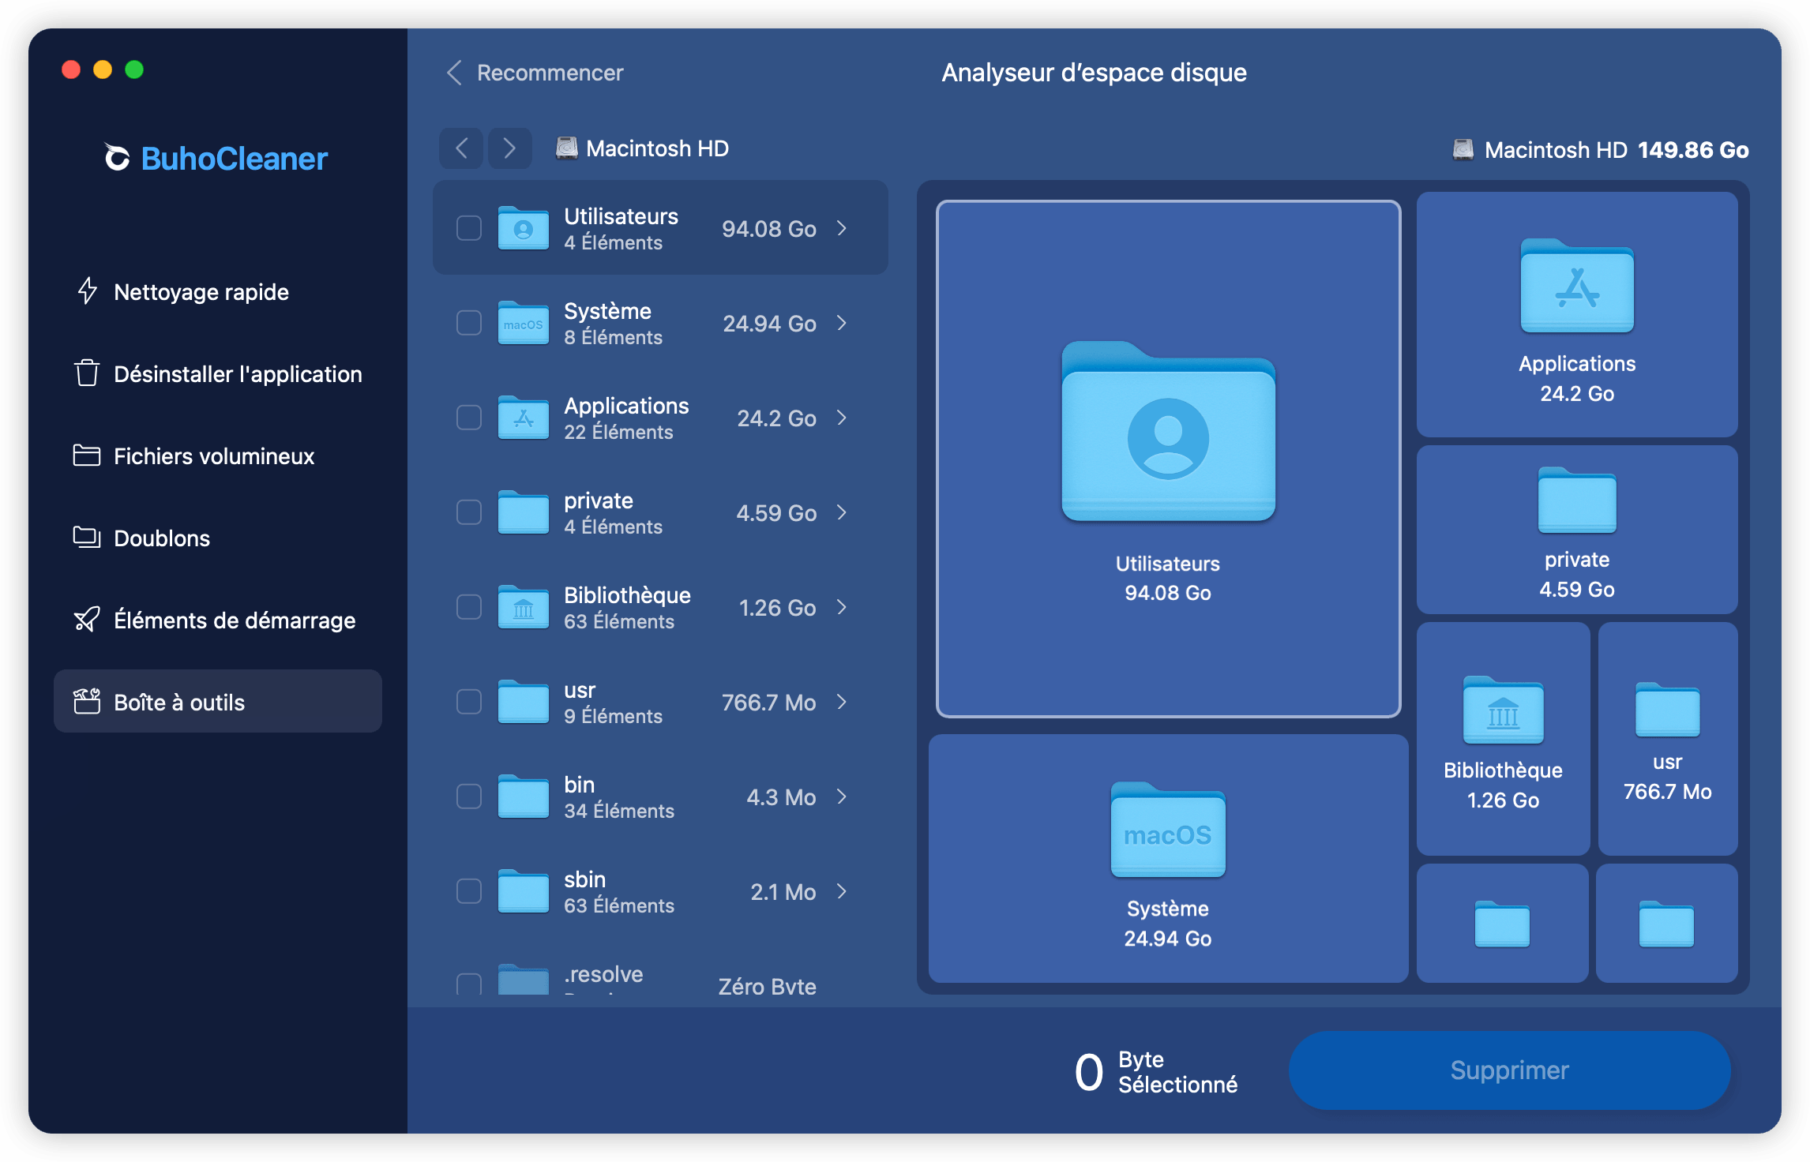Expand Applications row chevron
Screen dimensions: 1810x1162
coord(842,418)
